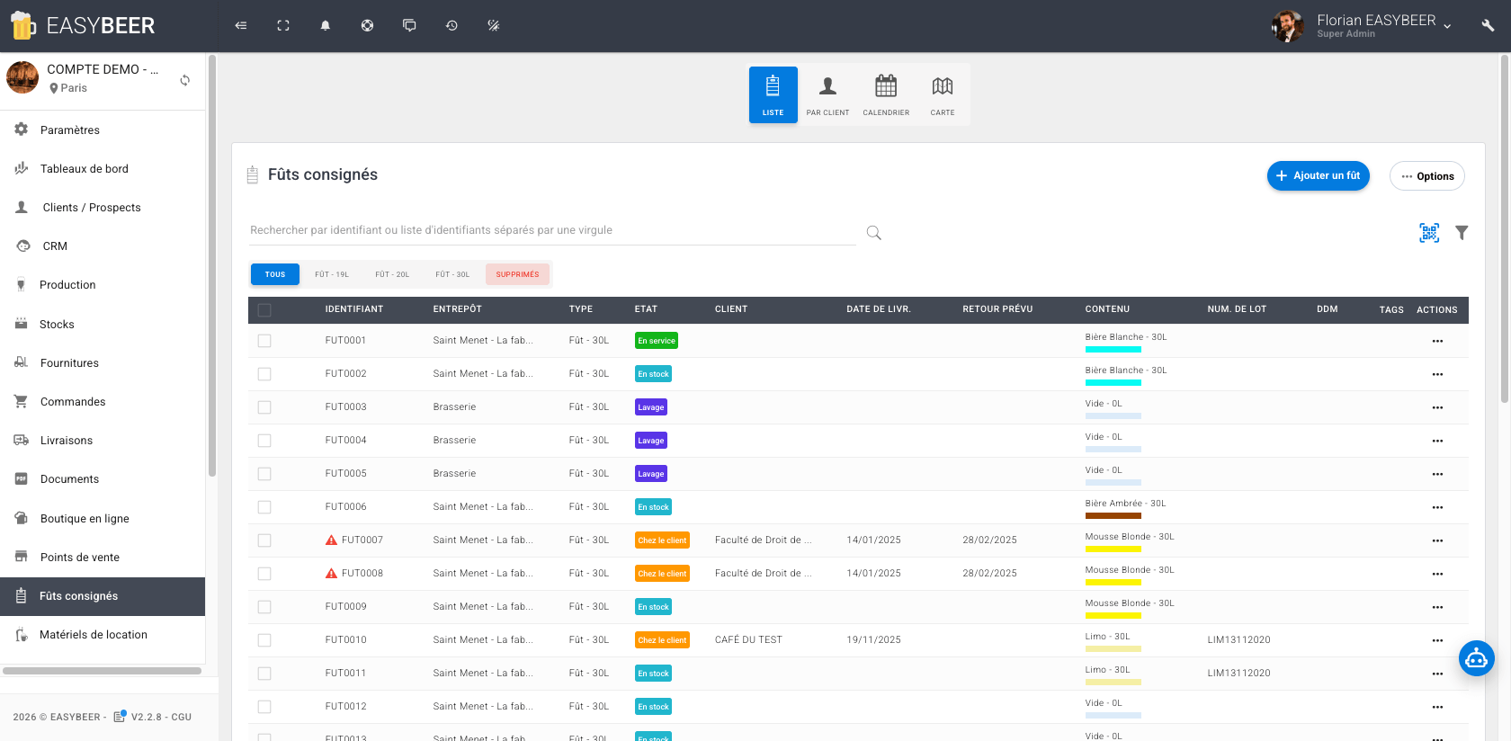This screenshot has height=741, width=1511.
Task: Click the history clock icon
Action: point(452,26)
